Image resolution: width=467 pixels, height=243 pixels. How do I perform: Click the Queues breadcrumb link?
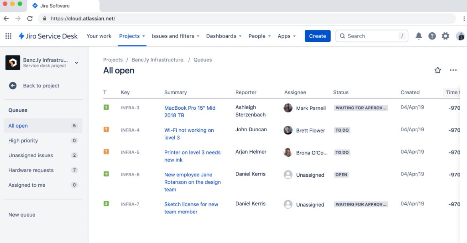coord(203,59)
